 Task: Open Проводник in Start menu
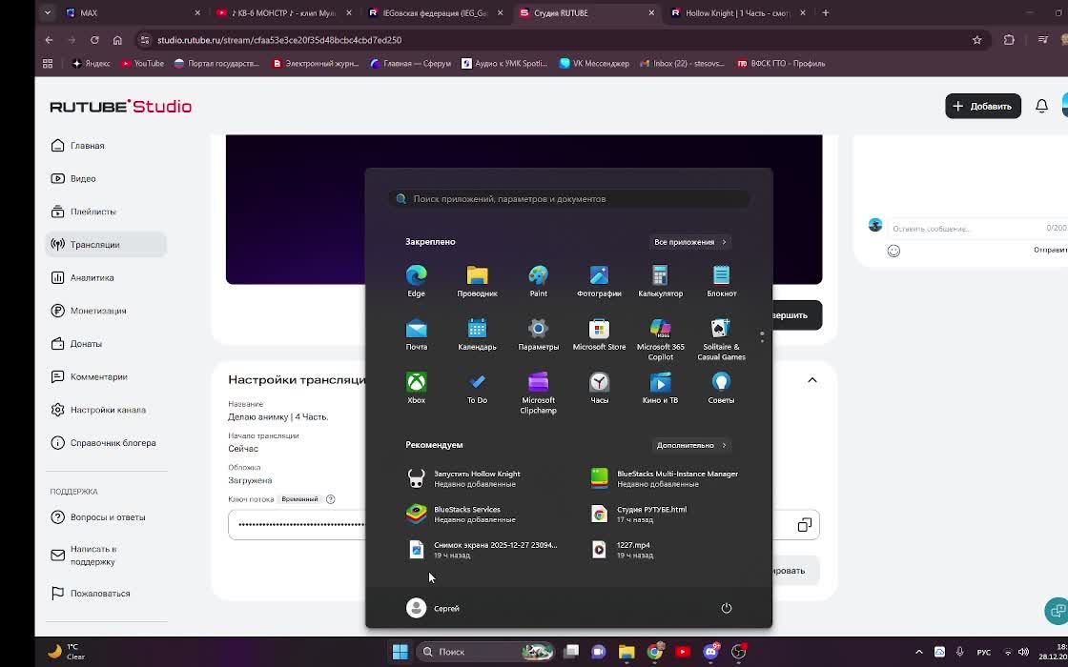pyautogui.click(x=477, y=281)
